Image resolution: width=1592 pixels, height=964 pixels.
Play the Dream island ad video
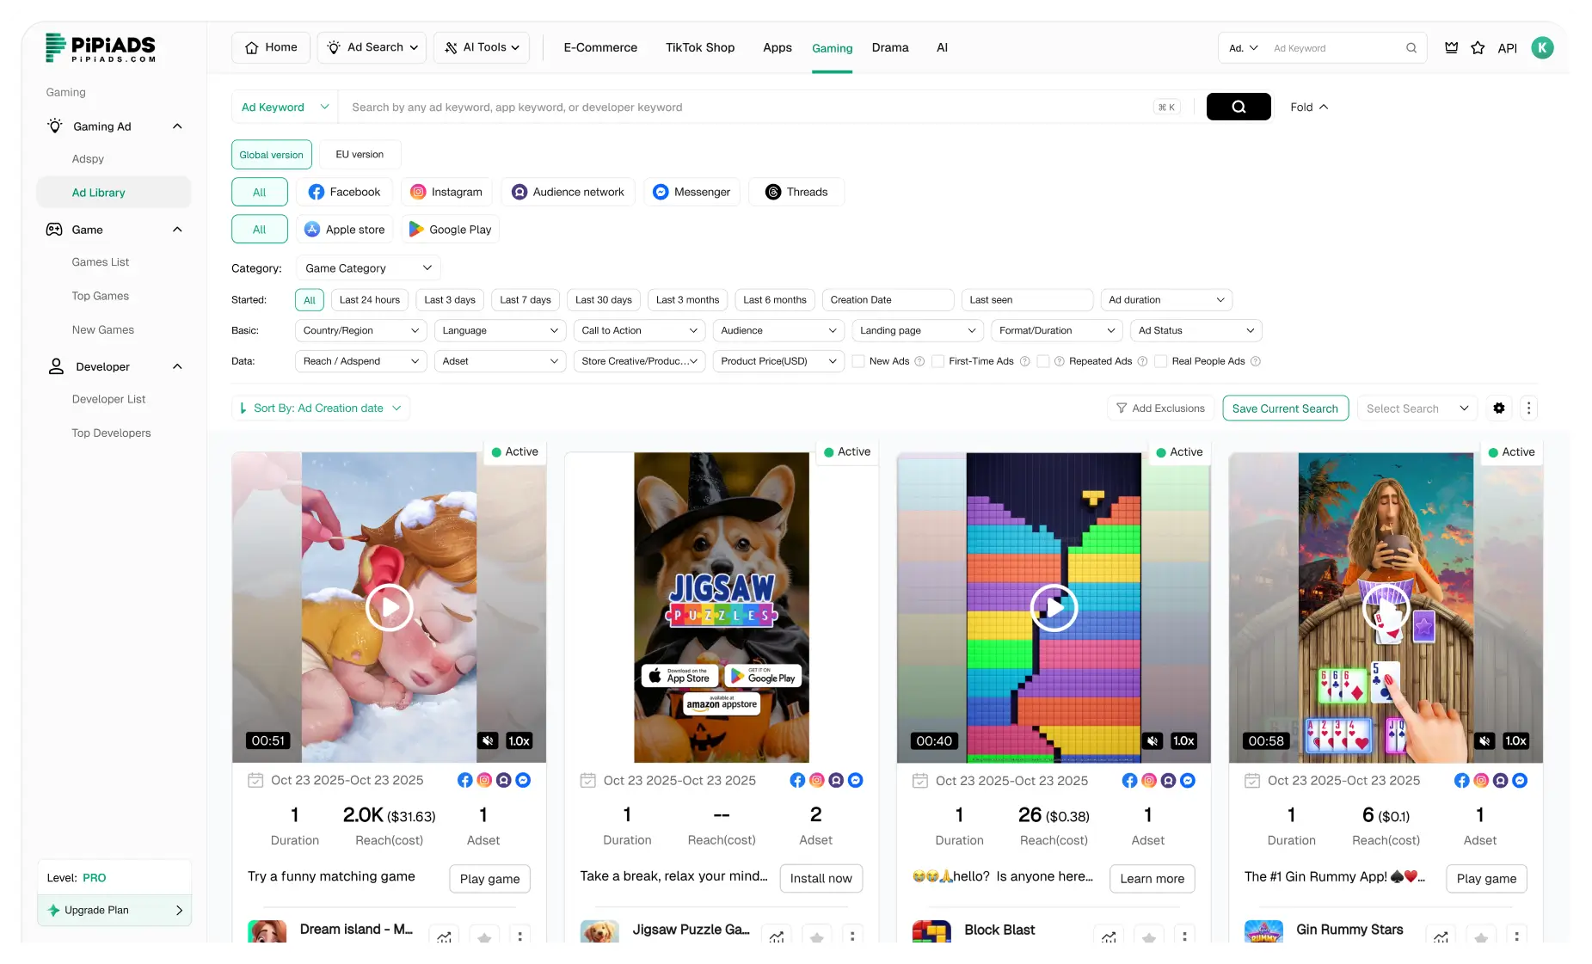tap(389, 607)
